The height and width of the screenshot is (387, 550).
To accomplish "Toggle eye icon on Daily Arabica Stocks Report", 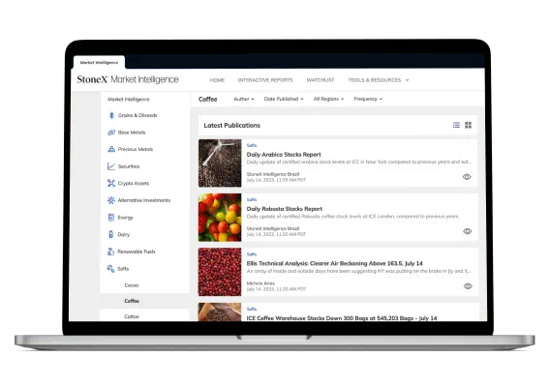I will click(467, 177).
